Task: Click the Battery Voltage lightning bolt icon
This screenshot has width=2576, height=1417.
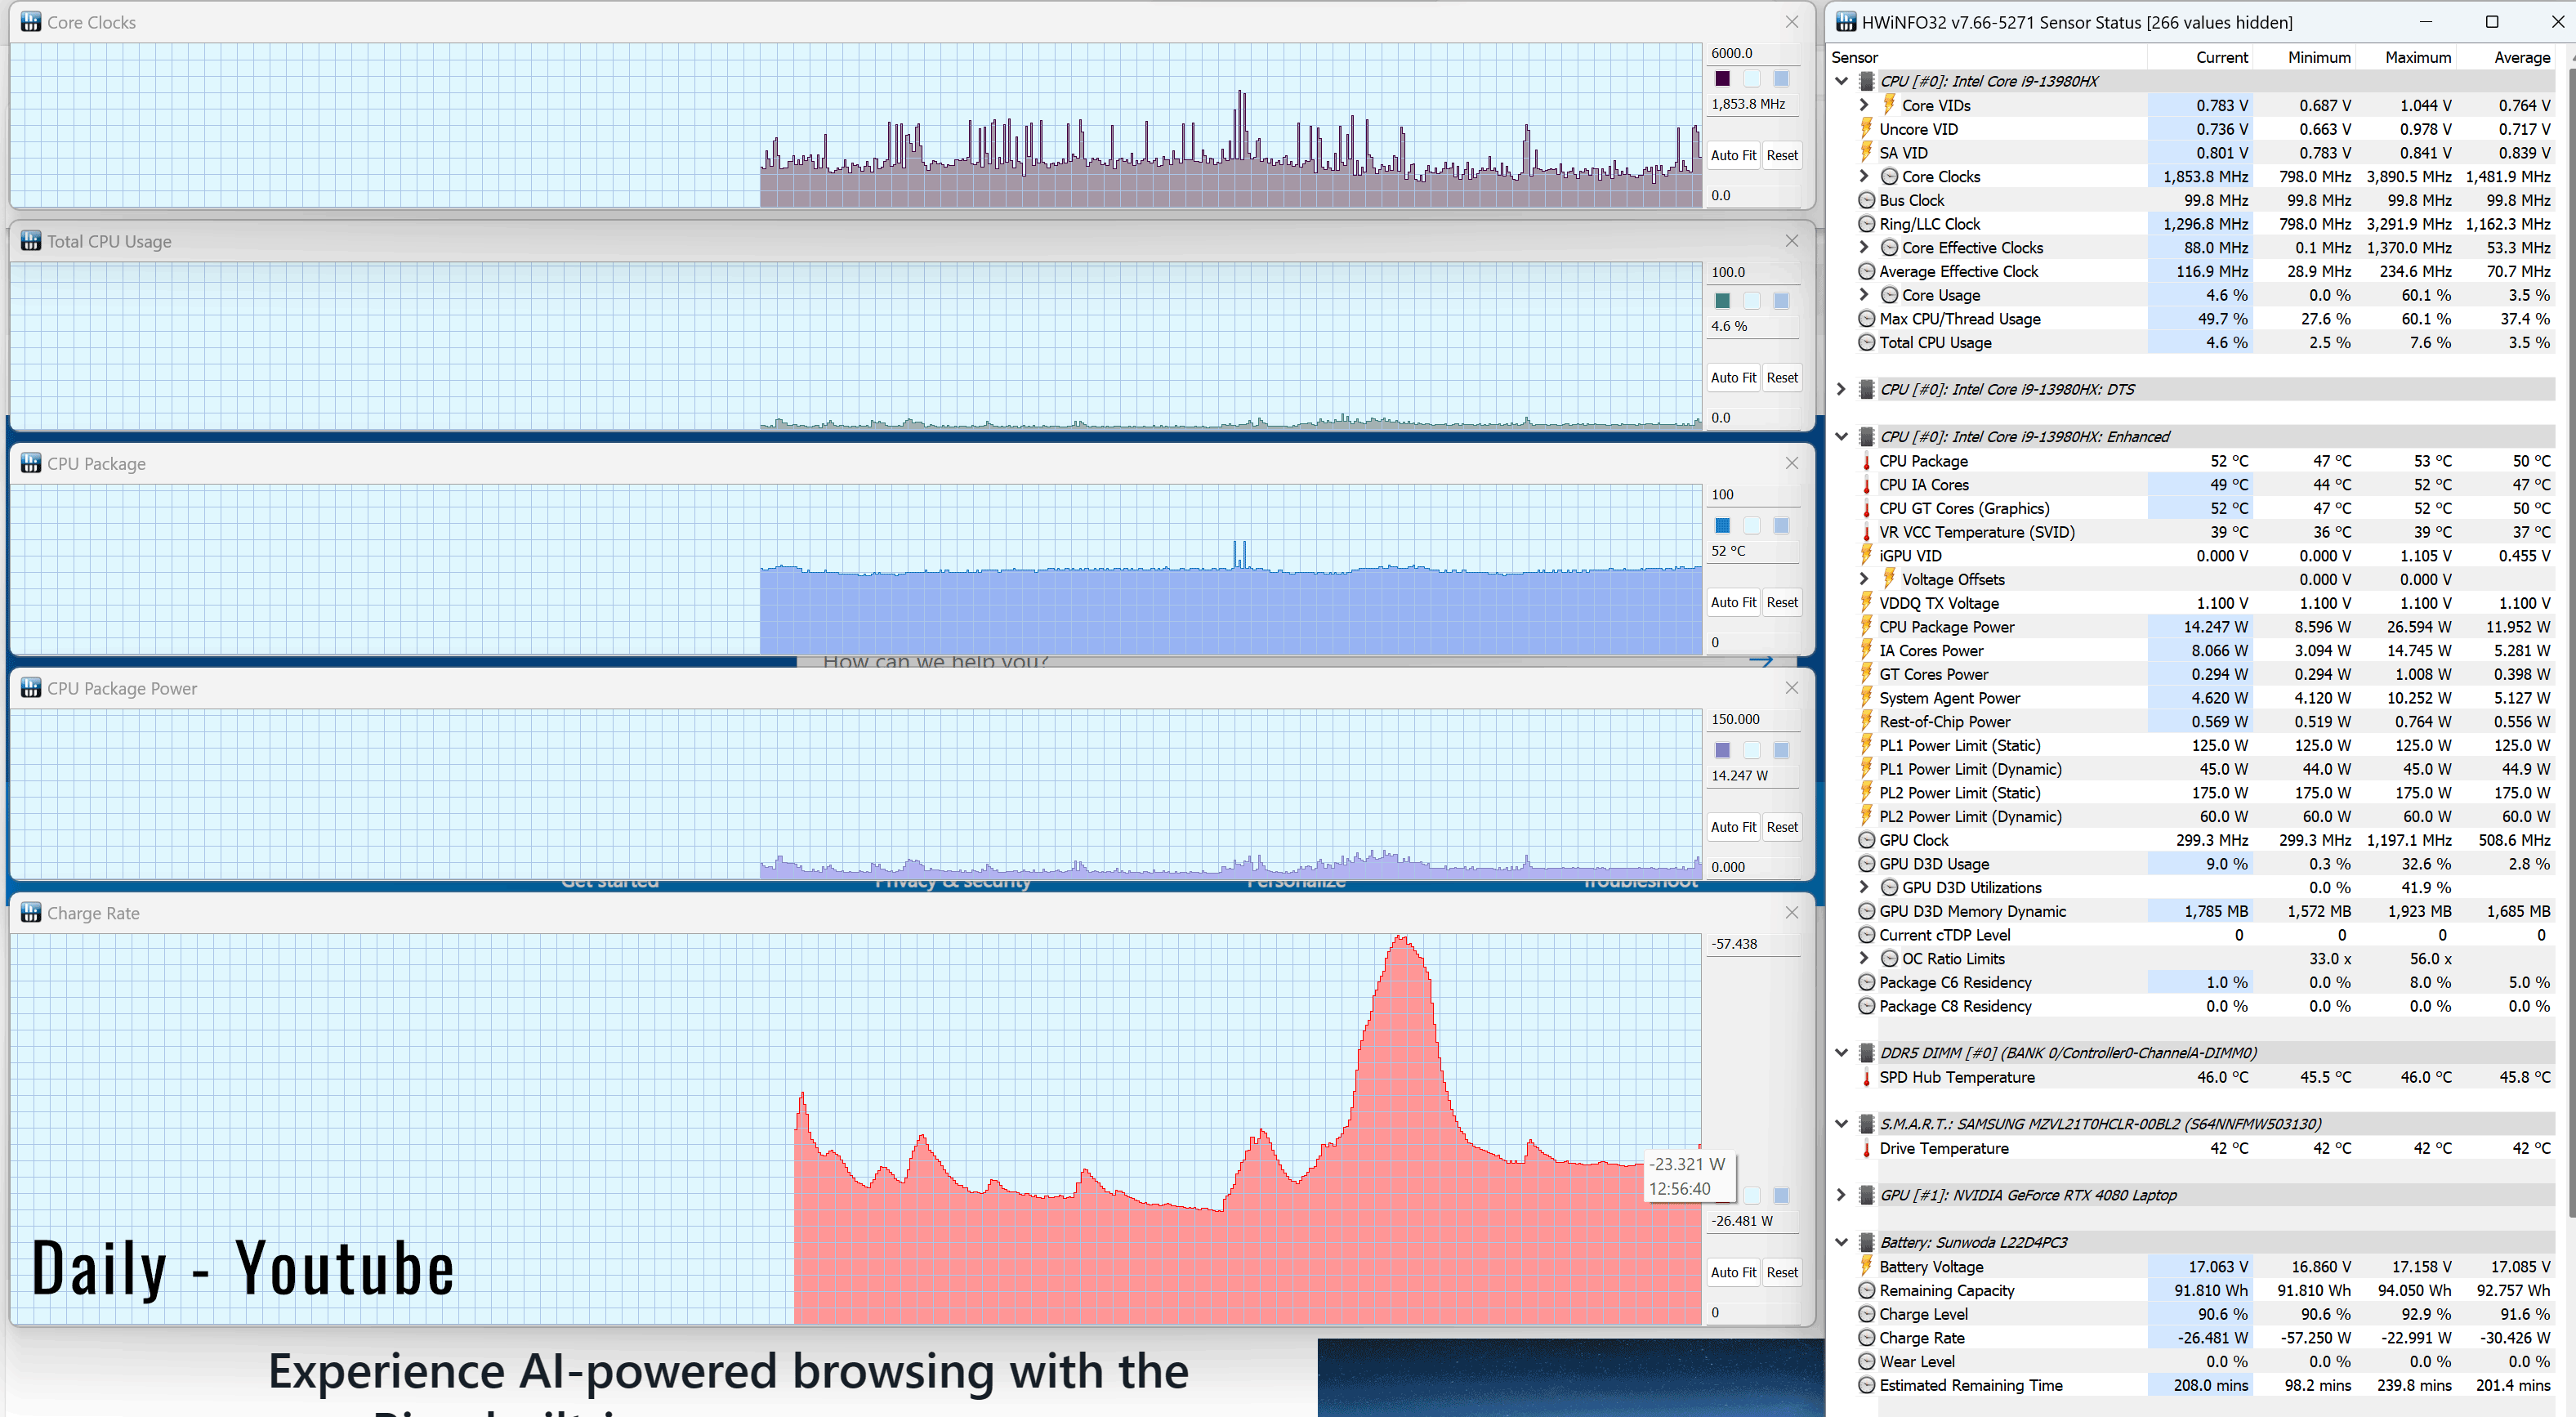Action: tap(1866, 1266)
